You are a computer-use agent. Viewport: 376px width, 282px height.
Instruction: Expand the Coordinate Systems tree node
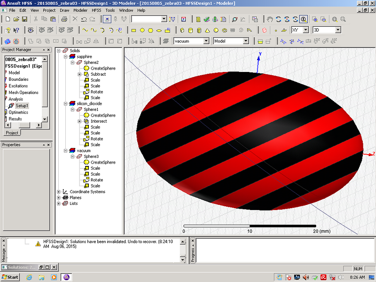pos(59,192)
